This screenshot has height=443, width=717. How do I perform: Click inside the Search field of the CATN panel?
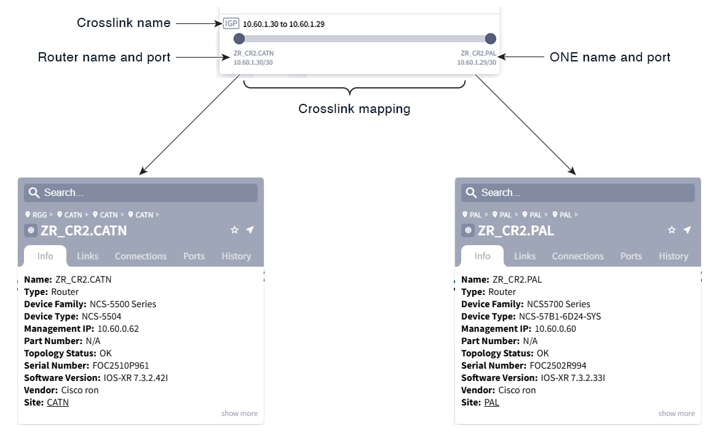pyautogui.click(x=123, y=192)
